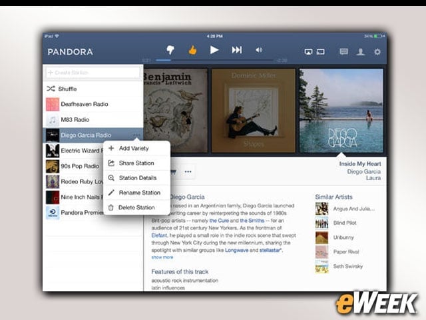
Task: Select Shuffle stations
Action: 93,89
